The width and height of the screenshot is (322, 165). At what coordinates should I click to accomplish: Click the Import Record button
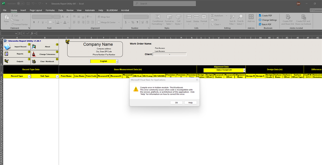click(17, 47)
